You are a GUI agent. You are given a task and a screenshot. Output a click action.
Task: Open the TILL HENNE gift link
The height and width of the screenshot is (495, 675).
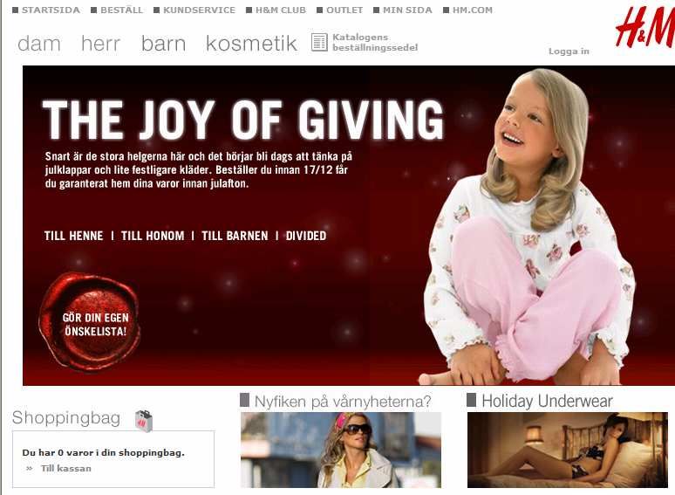pyautogui.click(x=73, y=236)
